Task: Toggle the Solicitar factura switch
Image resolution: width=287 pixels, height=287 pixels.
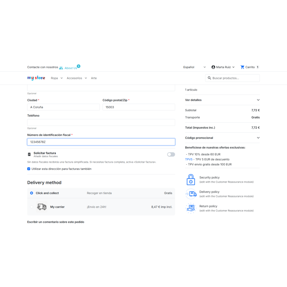Action: [171, 155]
